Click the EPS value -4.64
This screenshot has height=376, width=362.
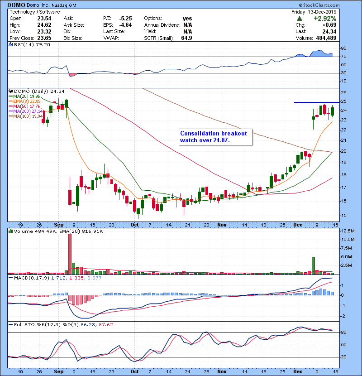click(x=125, y=25)
